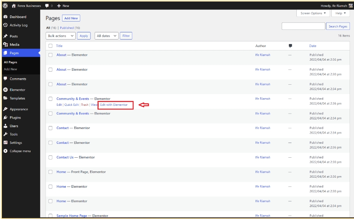This screenshot has height=219, width=354.
Task: Open the All dates dropdown
Action: [x=107, y=36]
